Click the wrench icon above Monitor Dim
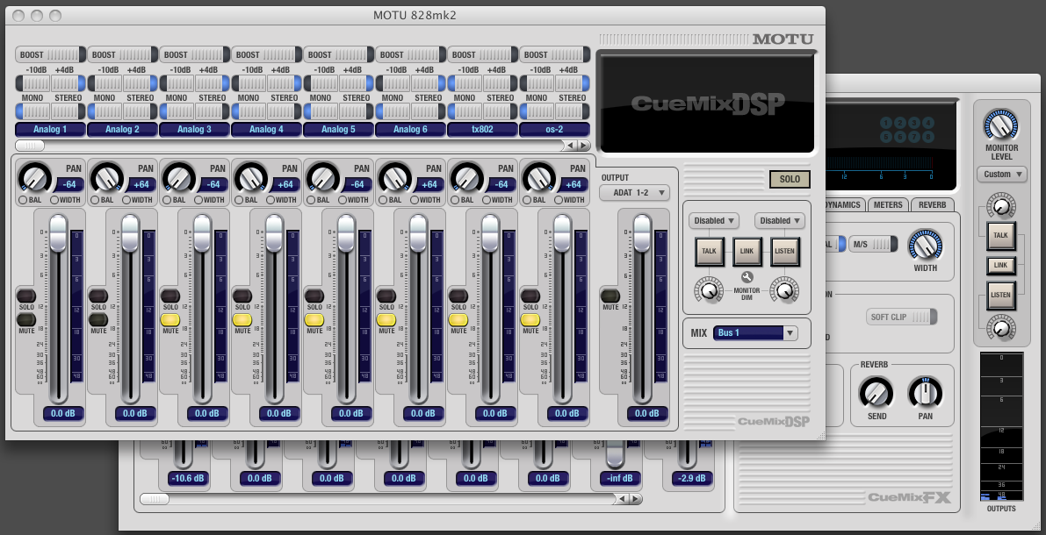This screenshot has height=535, width=1046. (x=747, y=277)
